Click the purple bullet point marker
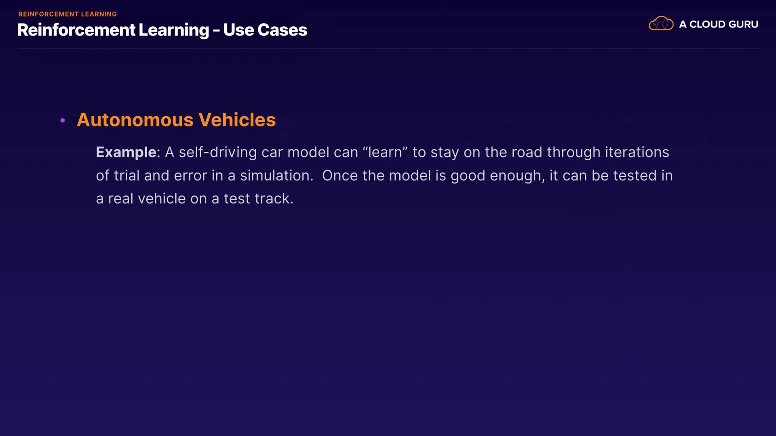 click(x=63, y=120)
